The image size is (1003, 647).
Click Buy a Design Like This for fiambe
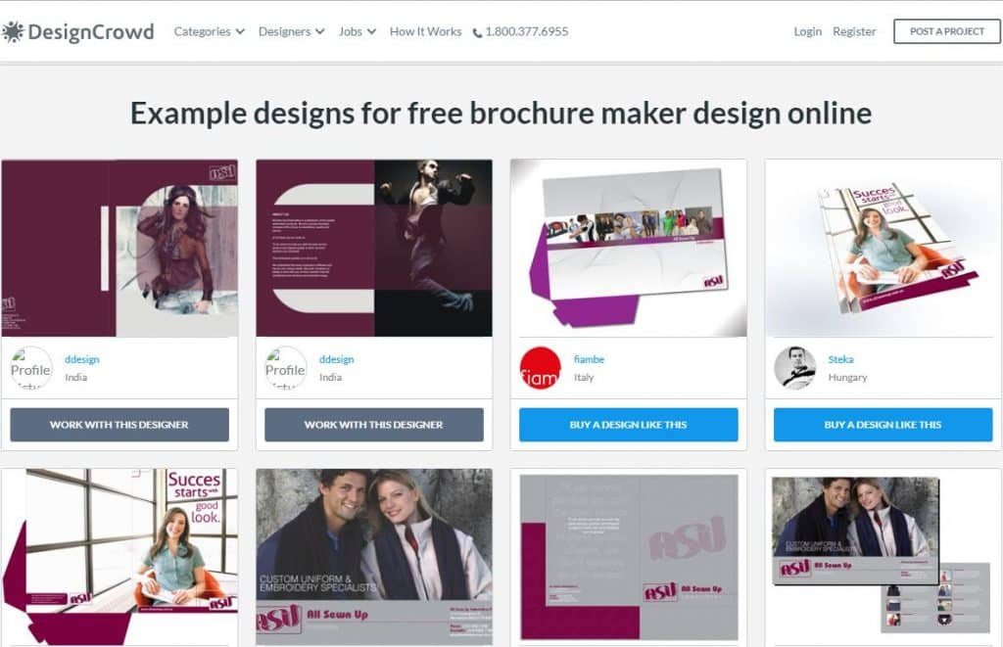point(629,425)
